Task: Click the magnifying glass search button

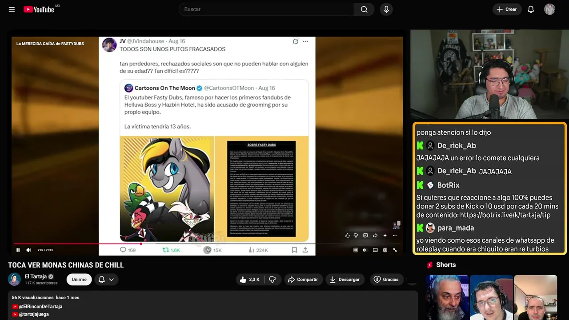Action: pos(364,9)
